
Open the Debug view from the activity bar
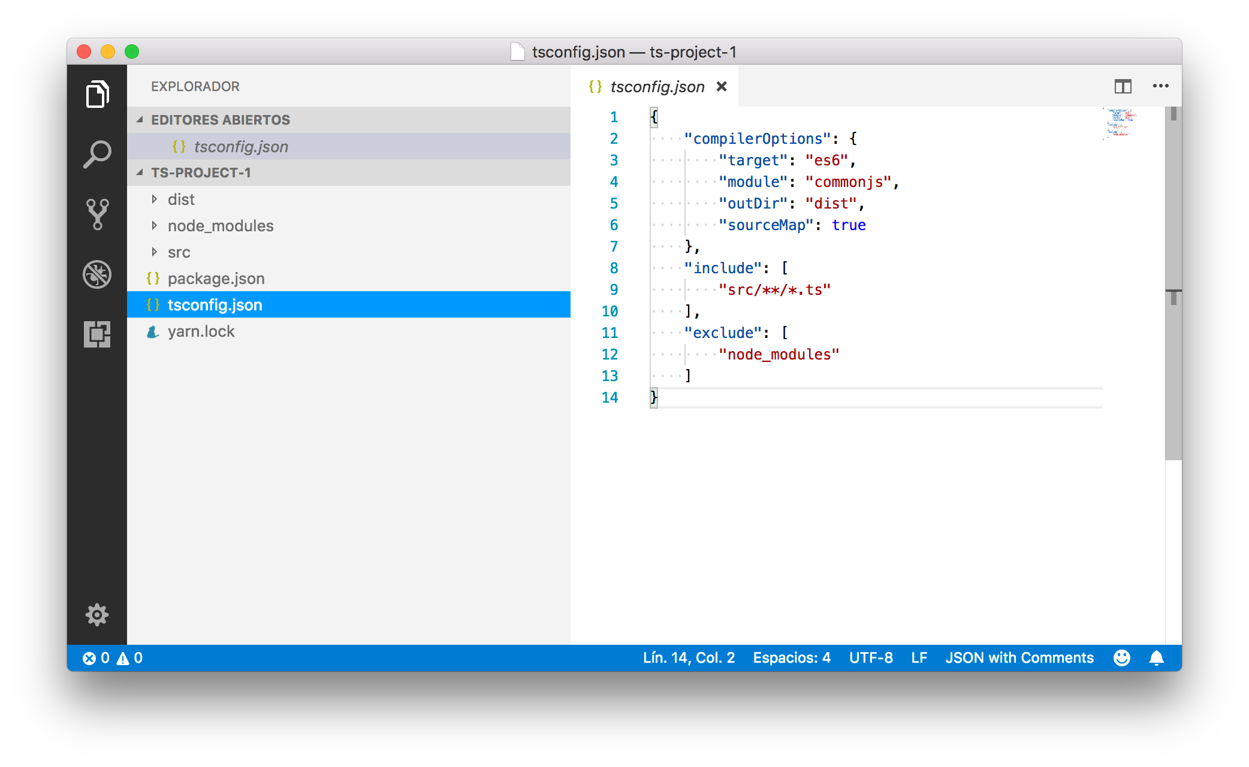pos(97,274)
